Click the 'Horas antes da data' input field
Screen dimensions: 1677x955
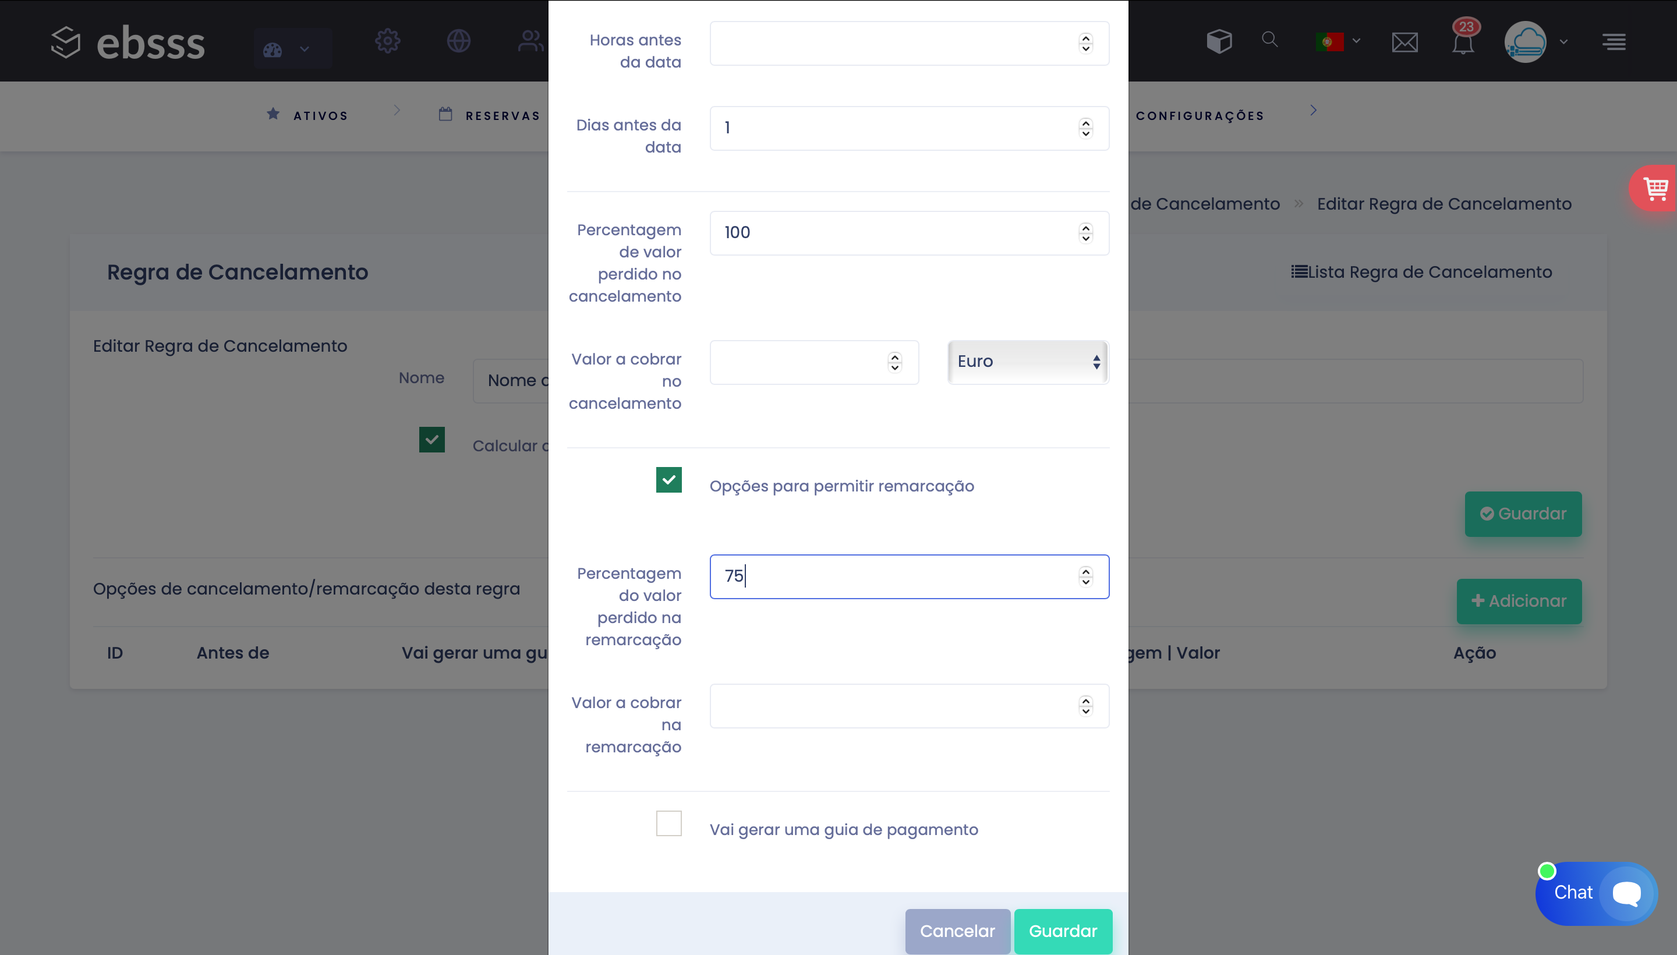point(892,43)
